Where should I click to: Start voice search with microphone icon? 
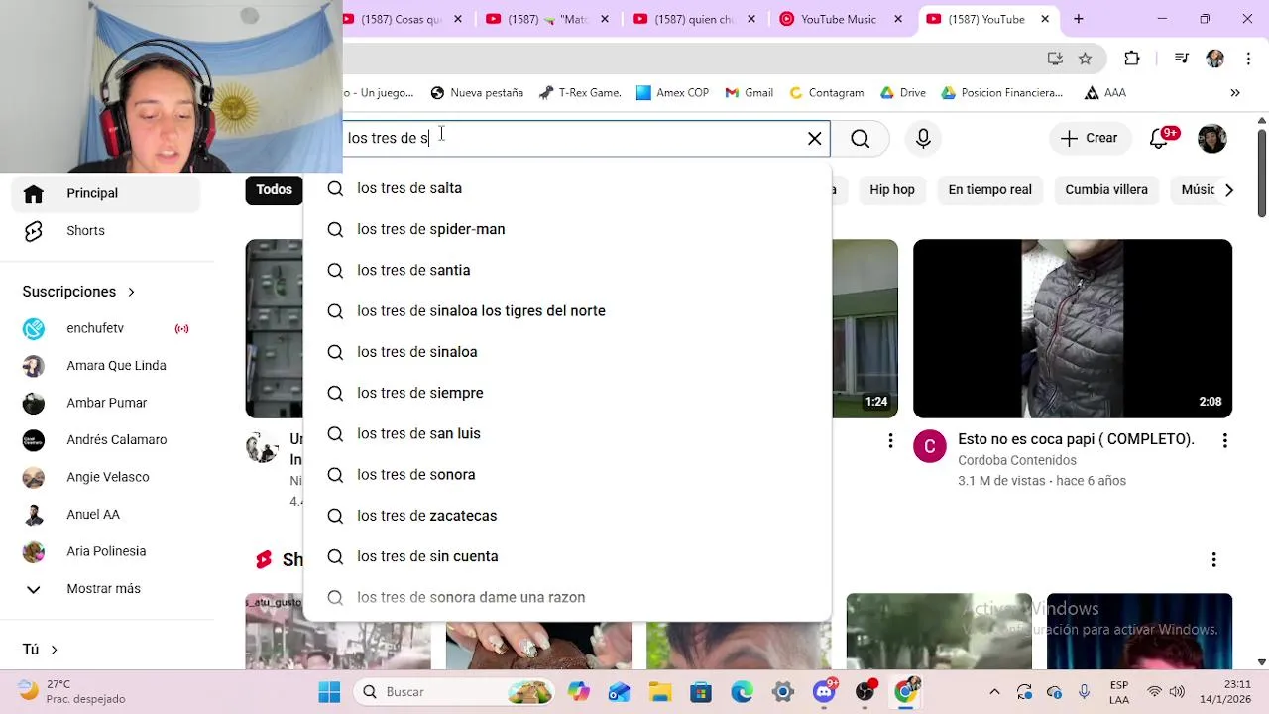click(x=923, y=139)
